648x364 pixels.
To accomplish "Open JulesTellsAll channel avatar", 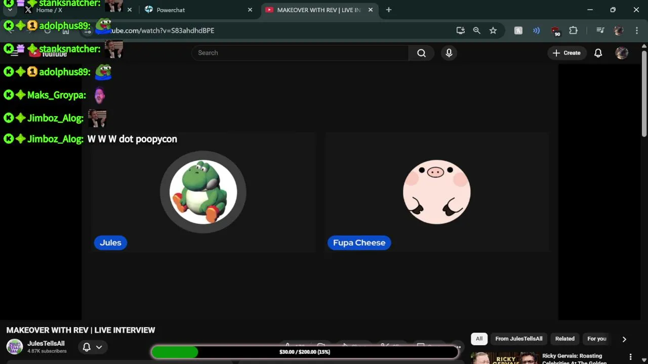I will tap(14, 347).
